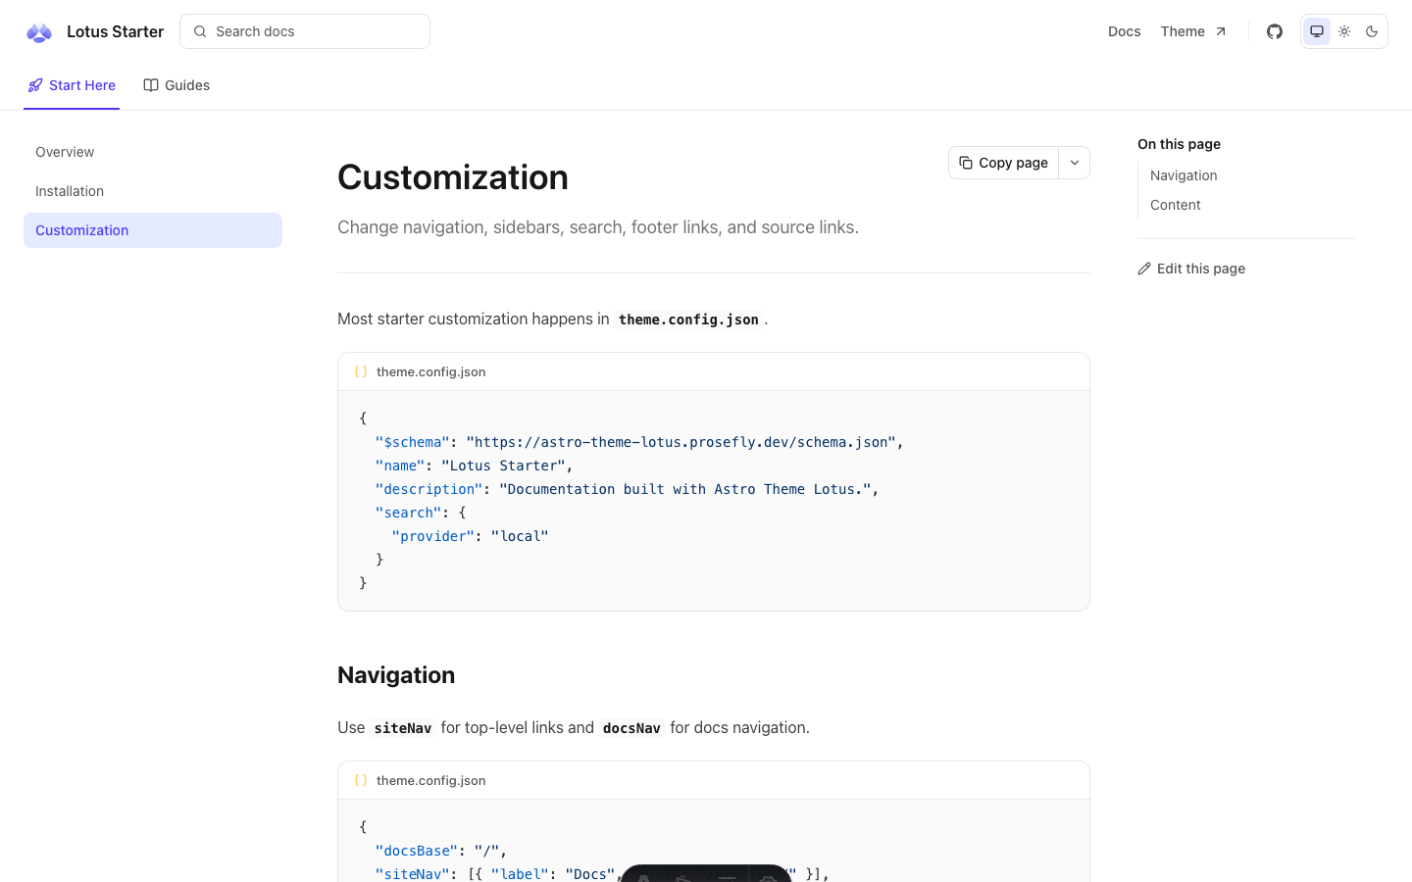Click the Navigation section heading
Screen dimensions: 1412x882
click(x=396, y=675)
